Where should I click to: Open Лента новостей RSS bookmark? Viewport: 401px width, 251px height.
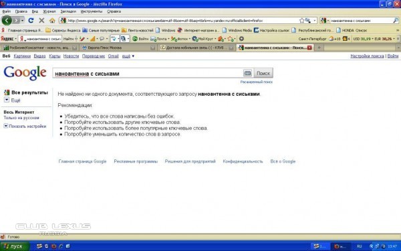pyautogui.click(x=138, y=30)
